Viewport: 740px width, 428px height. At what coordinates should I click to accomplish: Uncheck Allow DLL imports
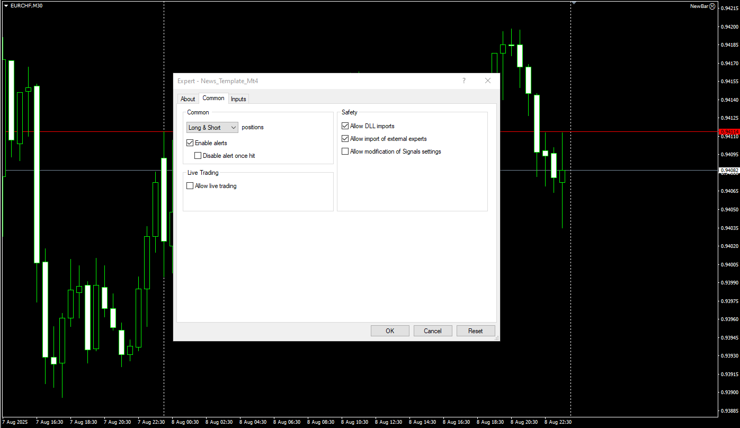[345, 126]
